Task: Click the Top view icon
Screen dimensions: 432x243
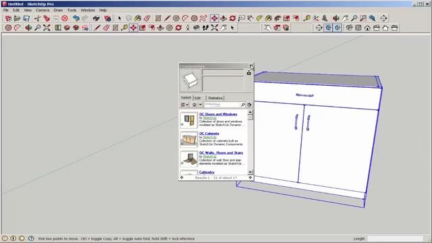Action: coord(358,28)
